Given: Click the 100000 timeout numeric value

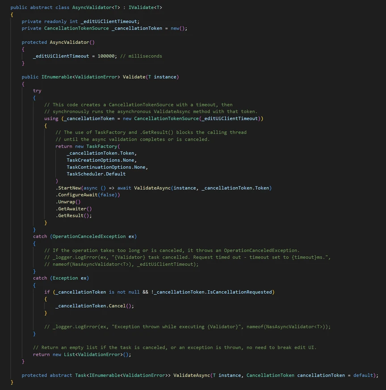Looking at the screenshot, I should click(x=107, y=56).
